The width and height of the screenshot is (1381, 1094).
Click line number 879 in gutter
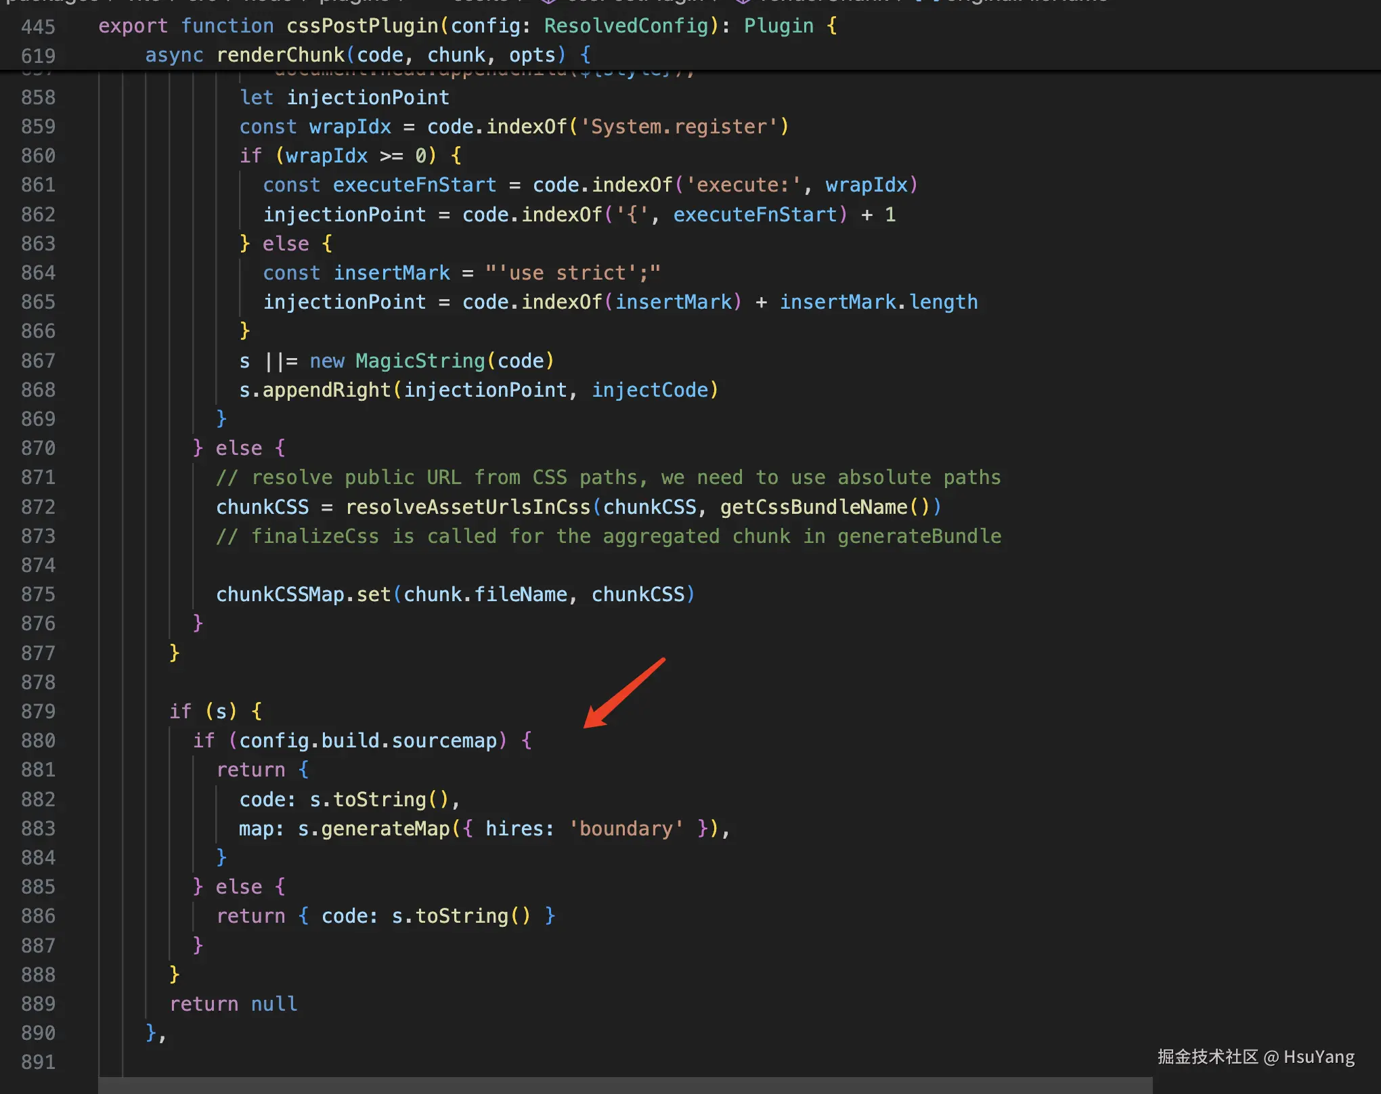(38, 711)
